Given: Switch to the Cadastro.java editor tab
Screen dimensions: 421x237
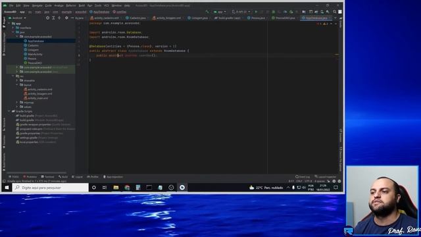Looking at the screenshot, I should [137, 18].
